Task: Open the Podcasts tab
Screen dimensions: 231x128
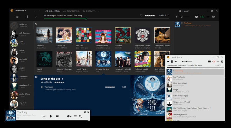Action: [89, 11]
